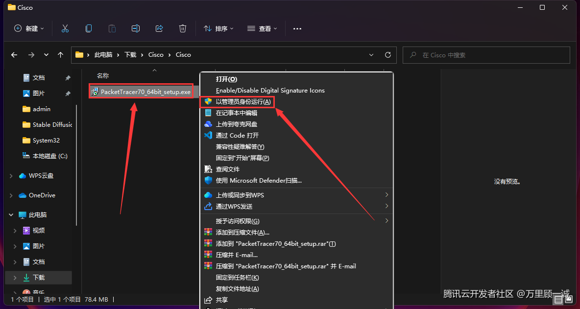Click the OneDrive cloud icon

pyautogui.click(x=23, y=195)
